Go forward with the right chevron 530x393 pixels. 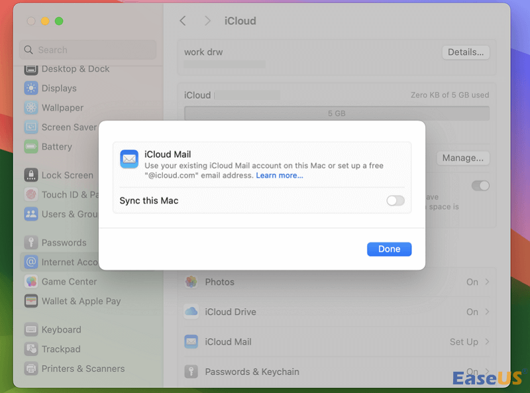[207, 21]
